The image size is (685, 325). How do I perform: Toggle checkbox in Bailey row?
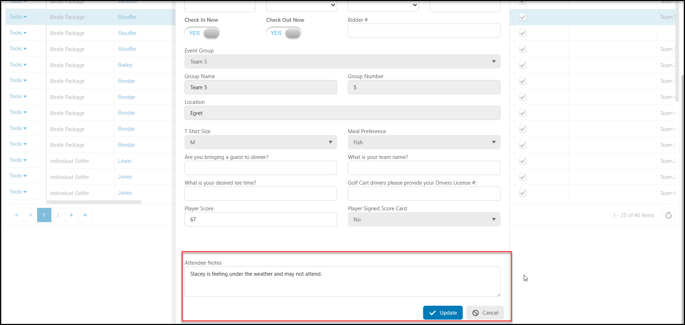tap(523, 65)
